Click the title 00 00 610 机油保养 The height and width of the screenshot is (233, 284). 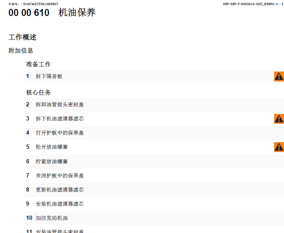pos(52,13)
